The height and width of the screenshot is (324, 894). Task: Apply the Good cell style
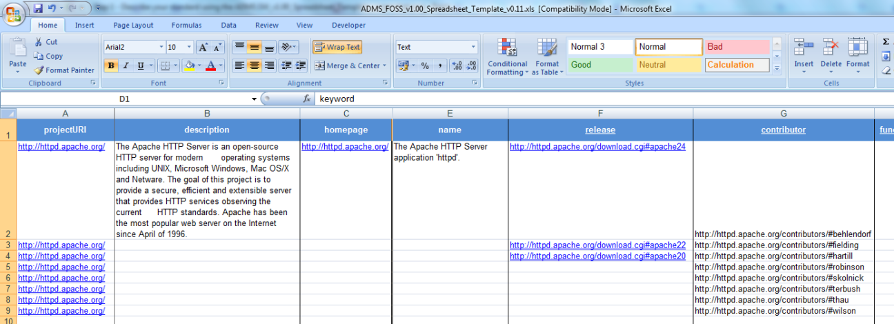click(x=601, y=65)
